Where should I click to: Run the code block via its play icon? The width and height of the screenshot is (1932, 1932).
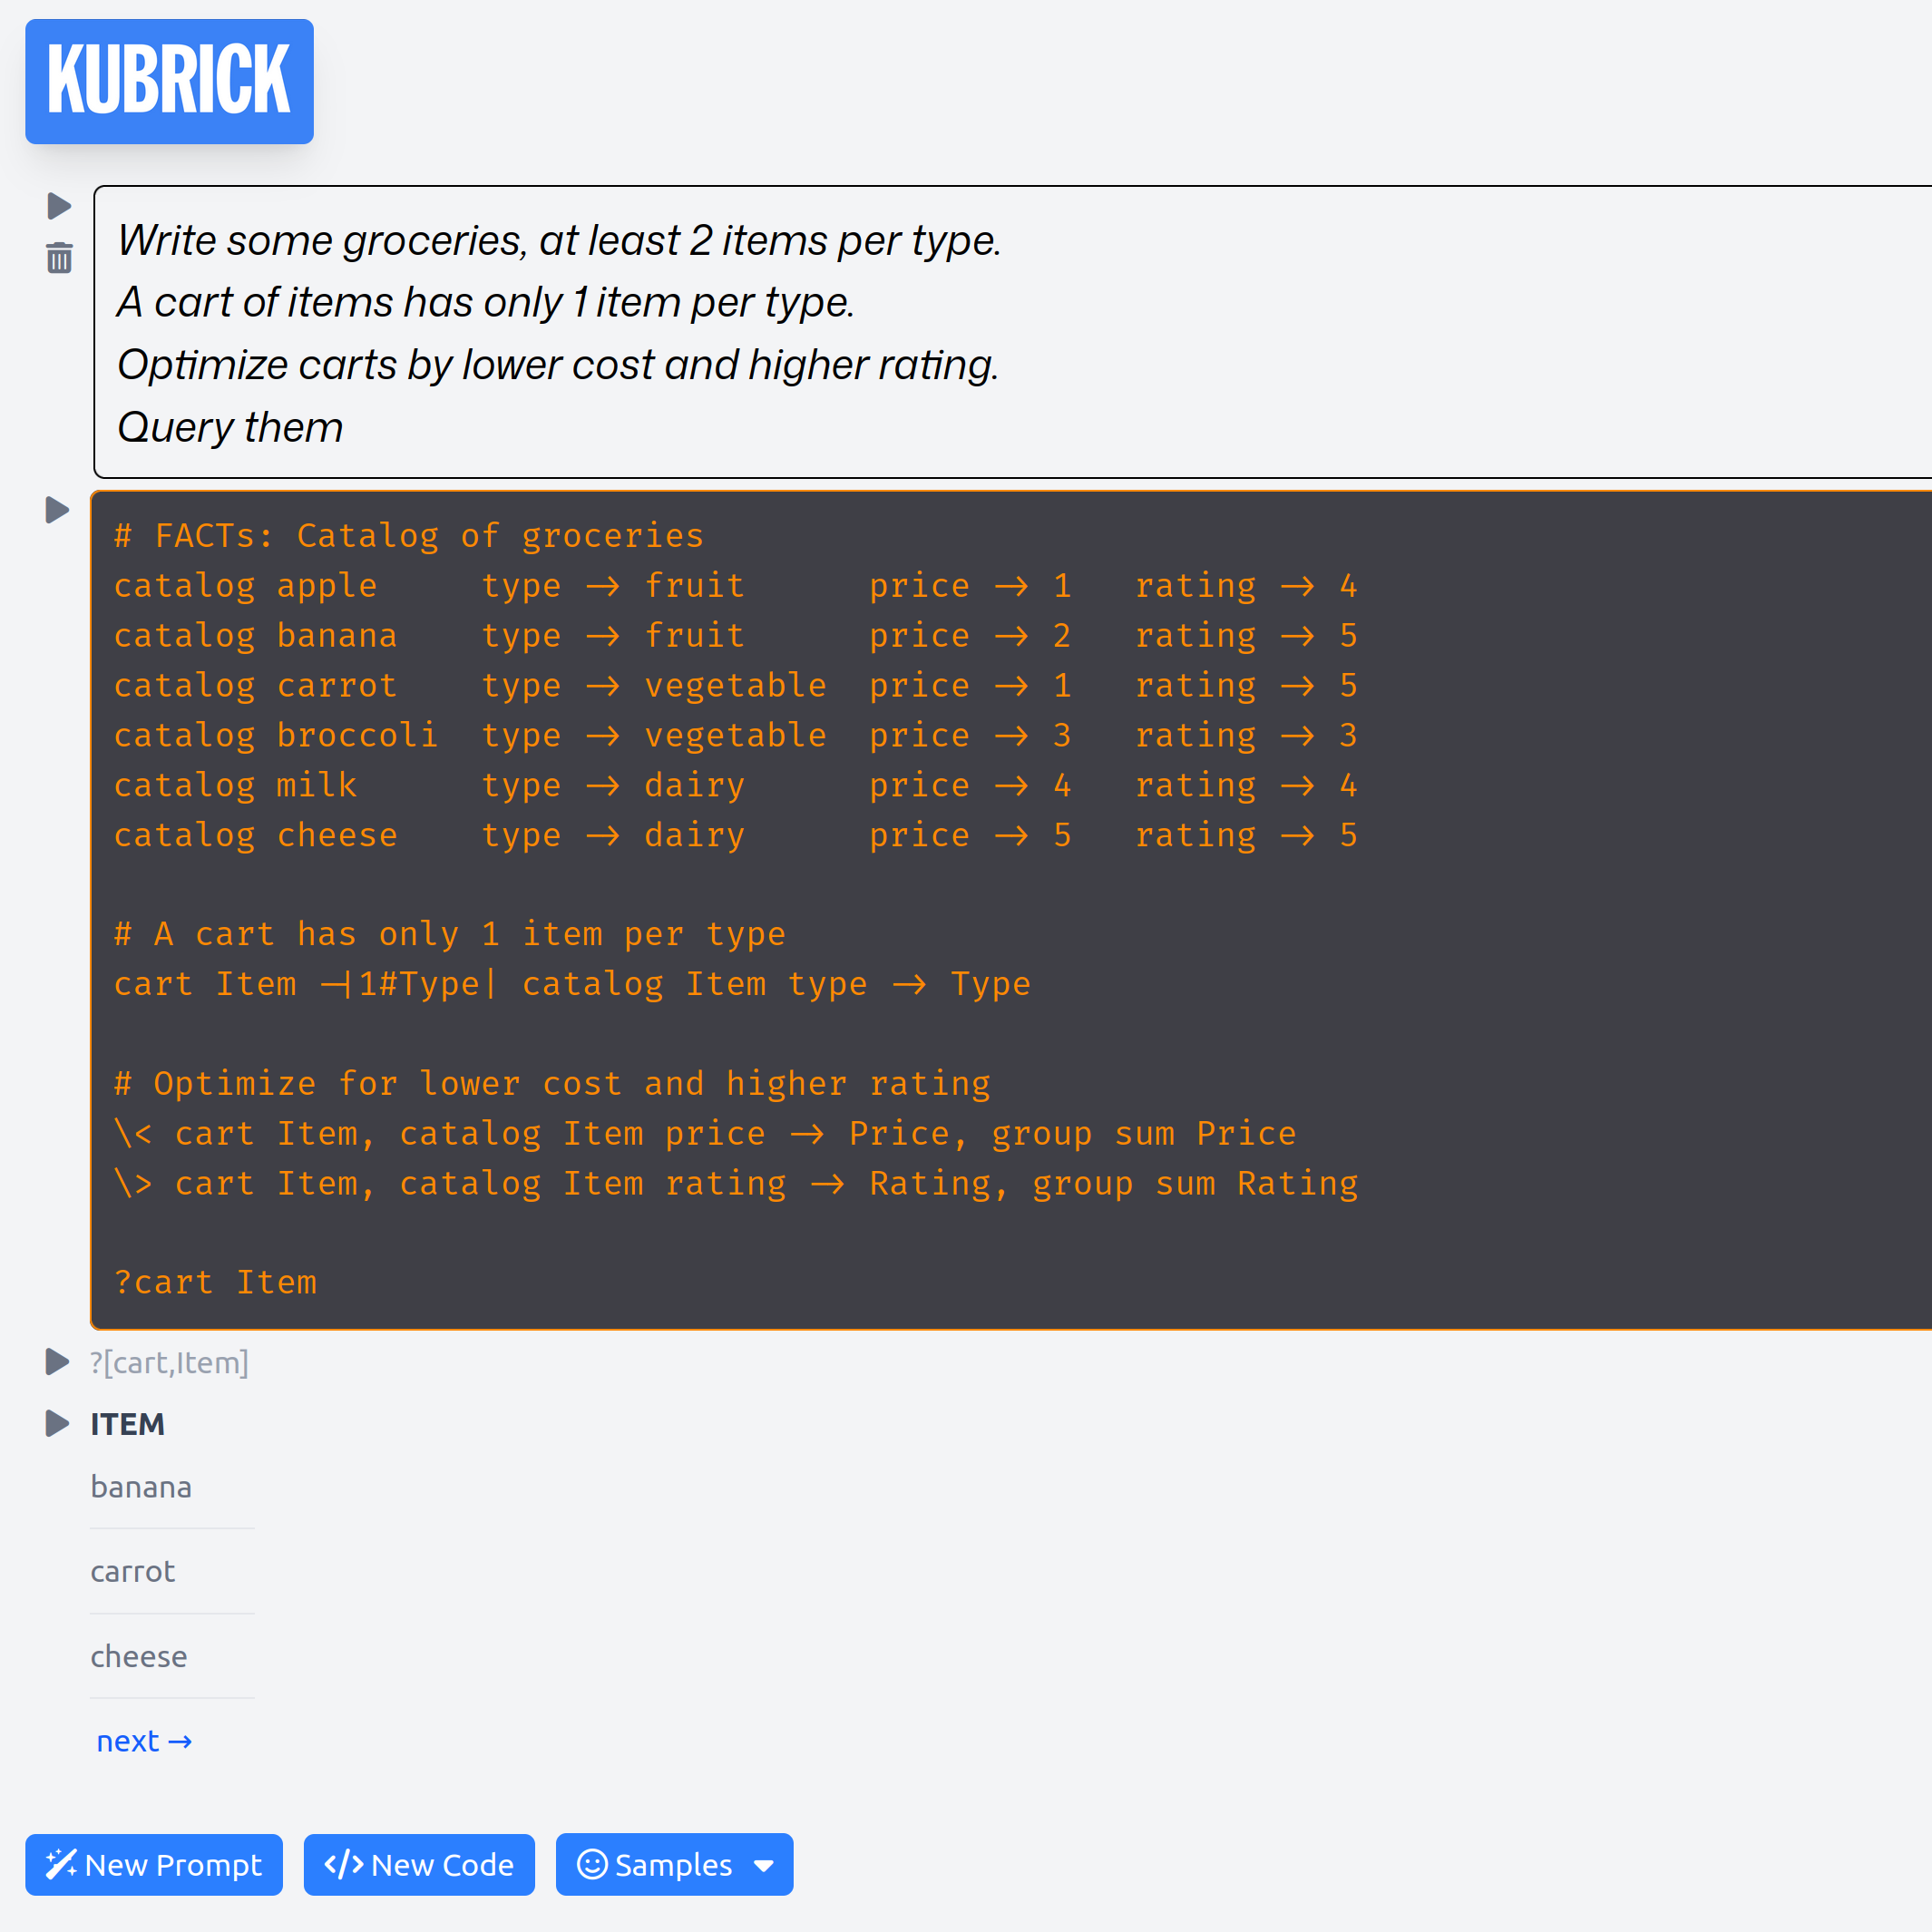(x=57, y=509)
